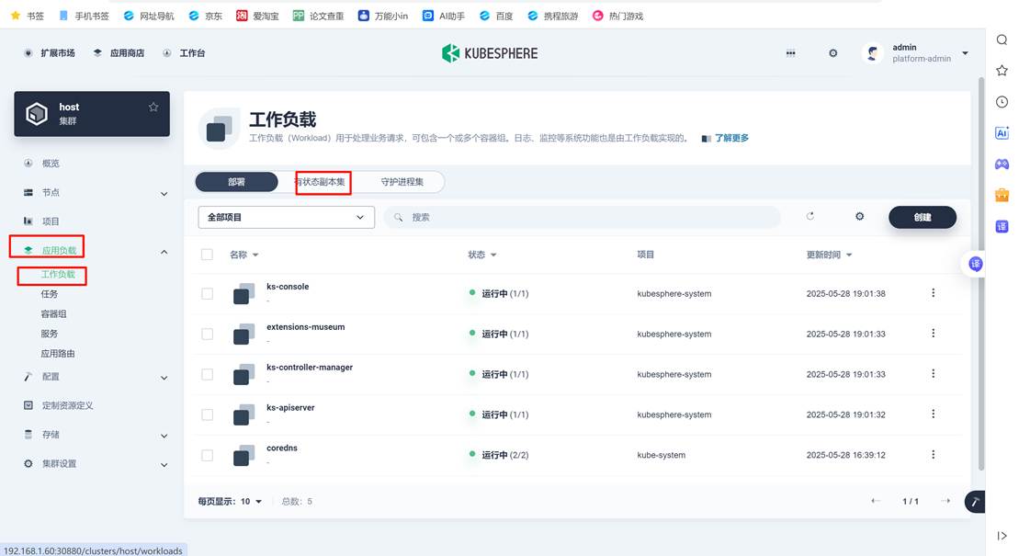
Task: Go to next page arrow
Action: 945,501
